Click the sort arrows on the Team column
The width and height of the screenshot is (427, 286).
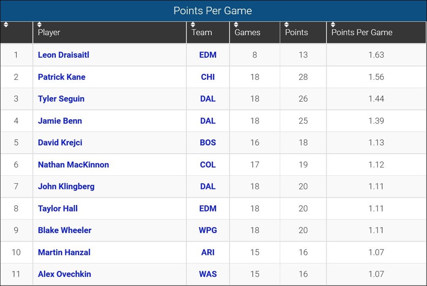coord(193,24)
